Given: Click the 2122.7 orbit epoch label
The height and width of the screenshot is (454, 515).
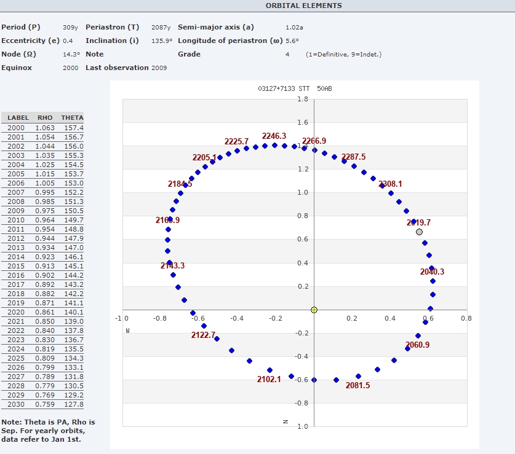Looking at the screenshot, I should [x=204, y=335].
